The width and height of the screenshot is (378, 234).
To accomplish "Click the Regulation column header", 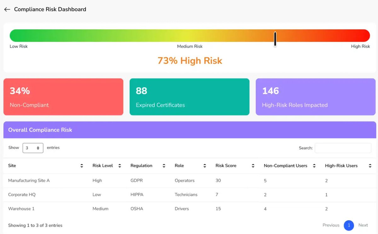I will click(x=141, y=166).
